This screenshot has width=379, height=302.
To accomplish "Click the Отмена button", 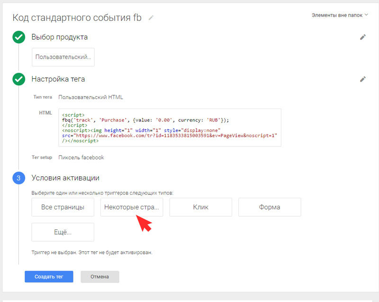I will click(100, 276).
